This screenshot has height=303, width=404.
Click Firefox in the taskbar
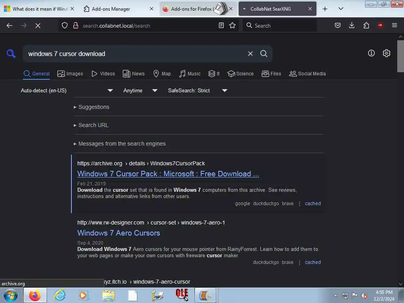point(35,296)
